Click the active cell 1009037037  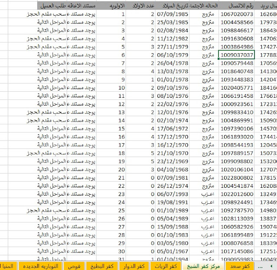tap(237, 55)
